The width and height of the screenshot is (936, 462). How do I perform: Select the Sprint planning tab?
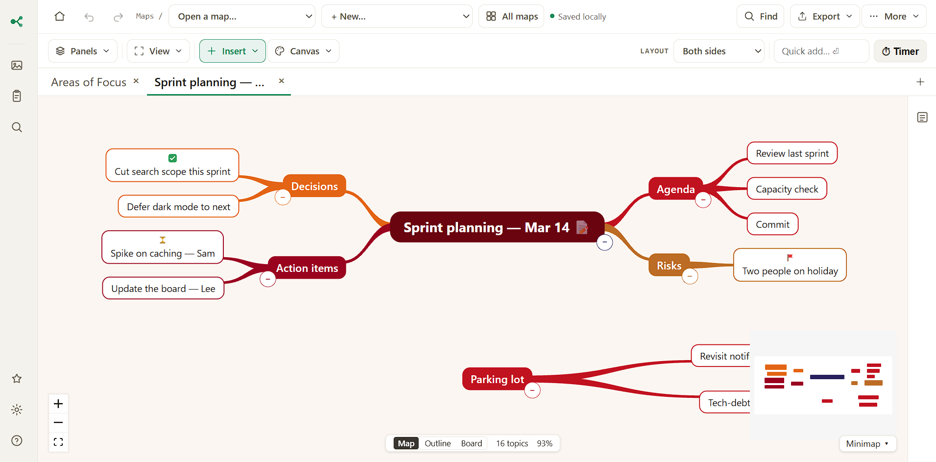(209, 82)
